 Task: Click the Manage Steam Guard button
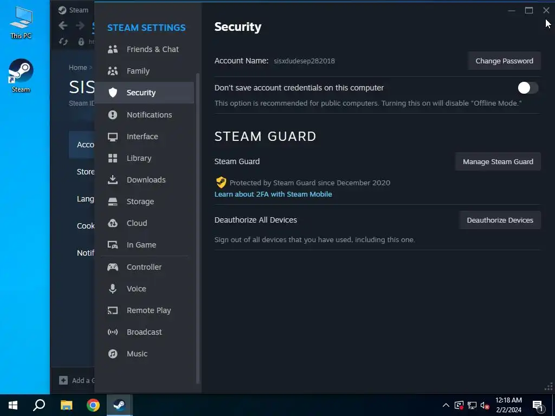pos(498,161)
